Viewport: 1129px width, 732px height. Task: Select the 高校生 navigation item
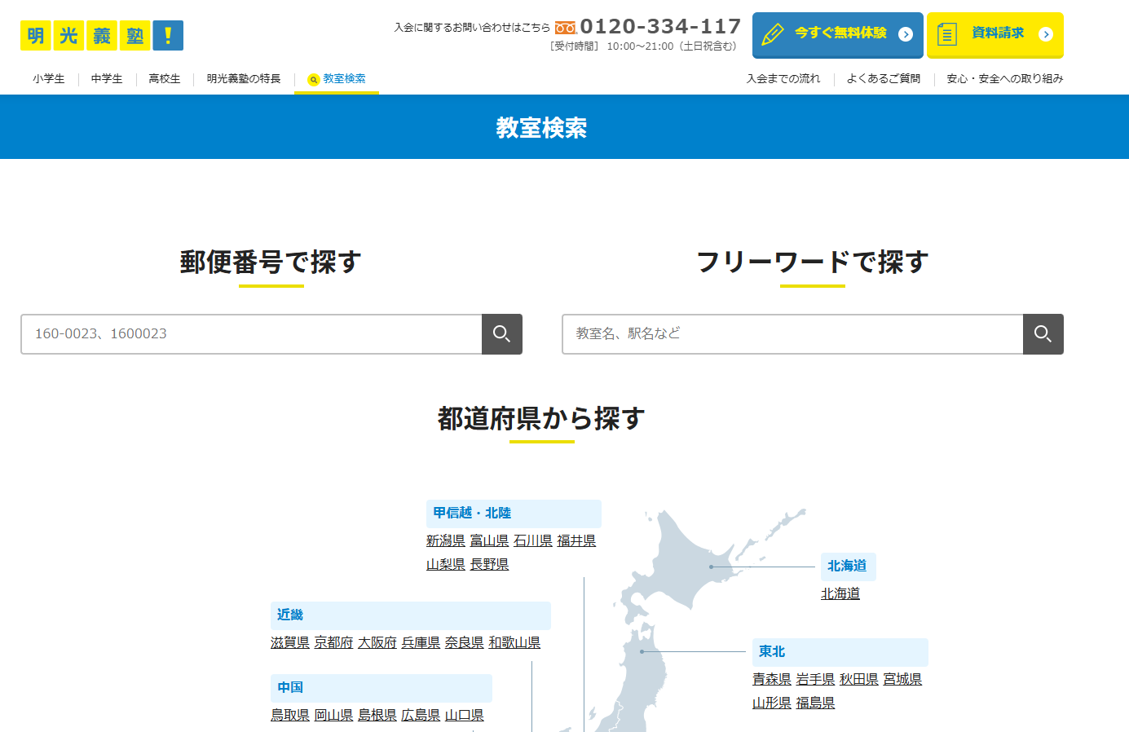165,79
